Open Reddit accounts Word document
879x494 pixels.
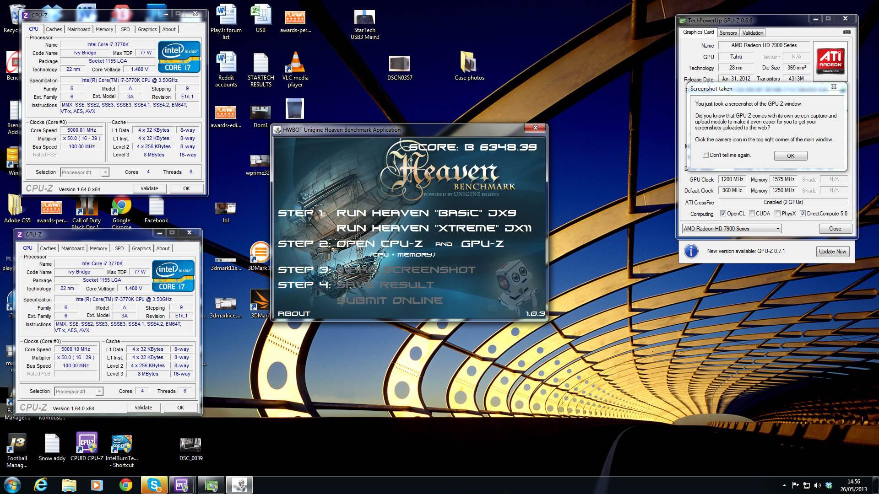click(226, 69)
